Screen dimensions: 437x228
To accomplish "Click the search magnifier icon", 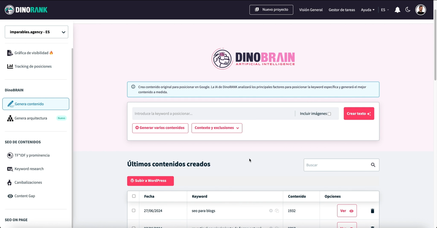I will point(373,165).
